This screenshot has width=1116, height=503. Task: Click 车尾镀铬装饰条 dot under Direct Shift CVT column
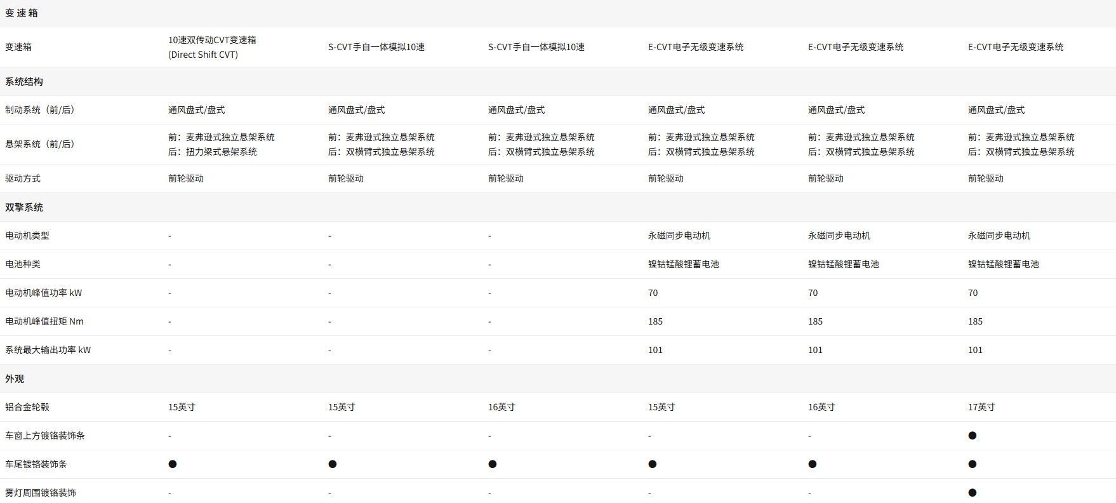tap(172, 464)
